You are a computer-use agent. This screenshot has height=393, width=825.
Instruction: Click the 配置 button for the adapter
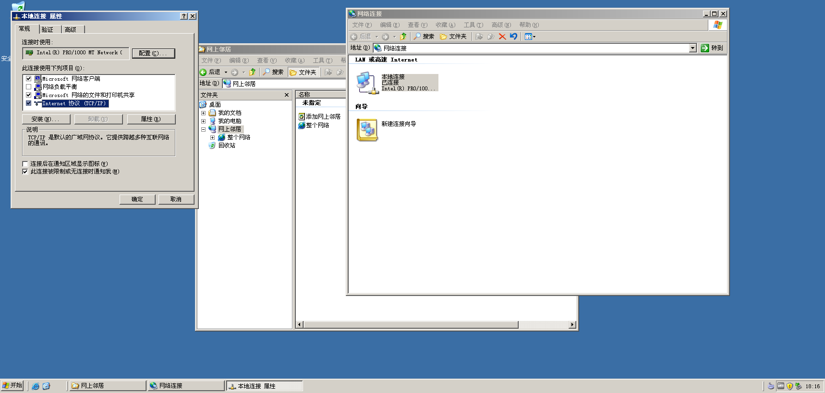[153, 53]
